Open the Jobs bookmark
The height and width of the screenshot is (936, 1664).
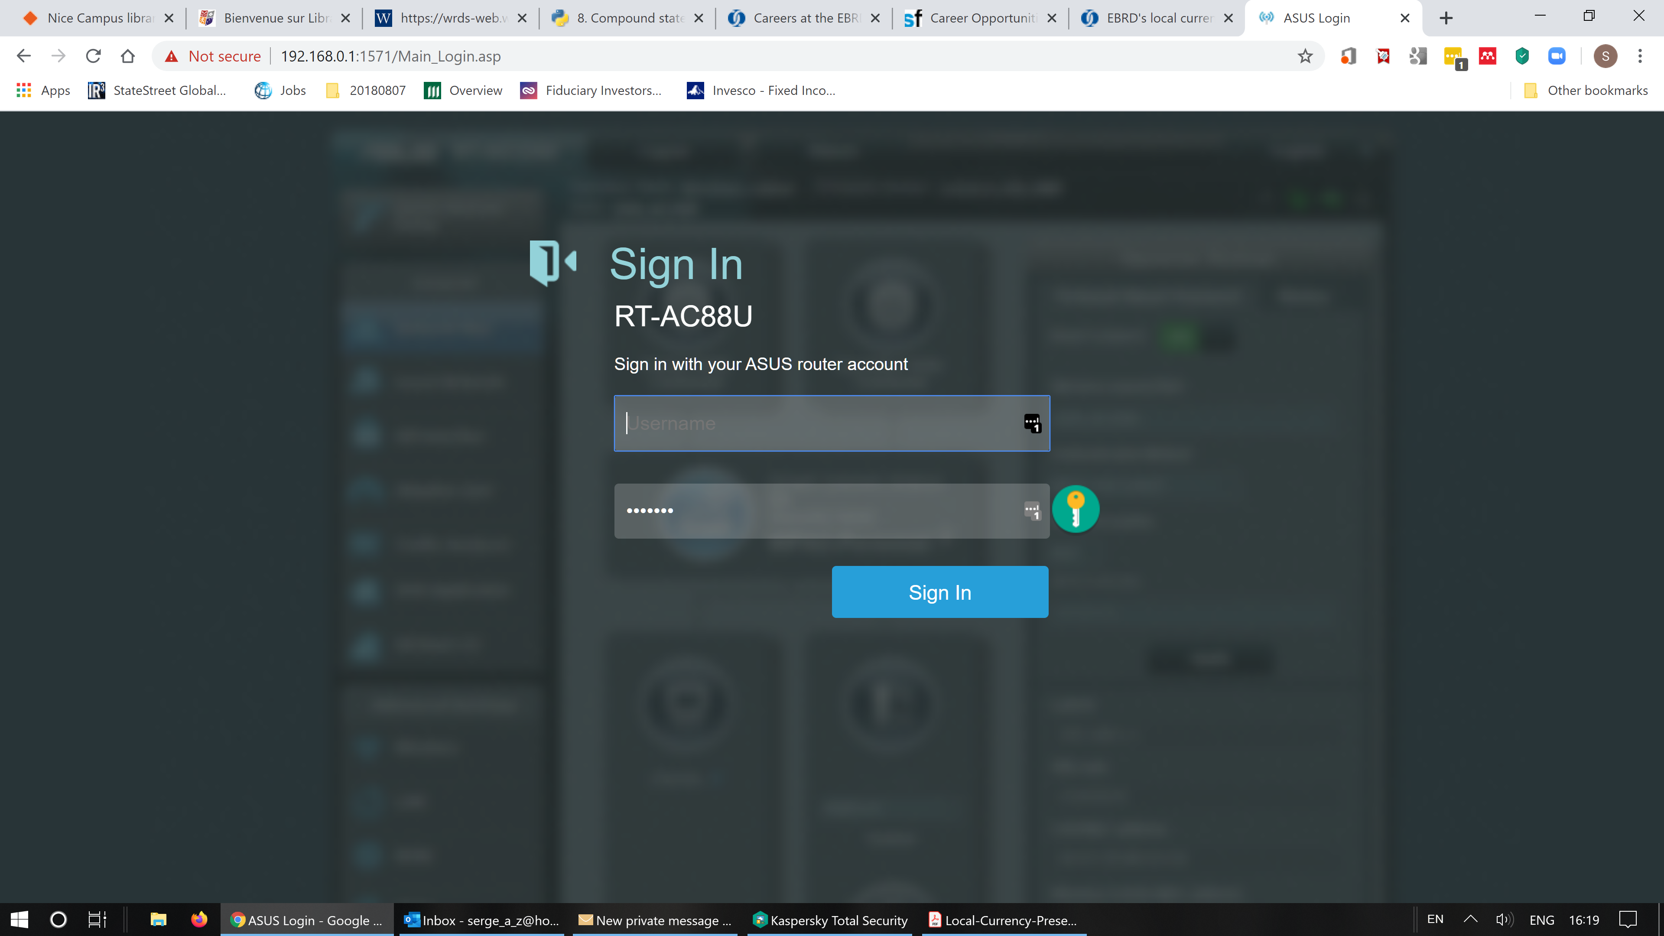coord(280,91)
